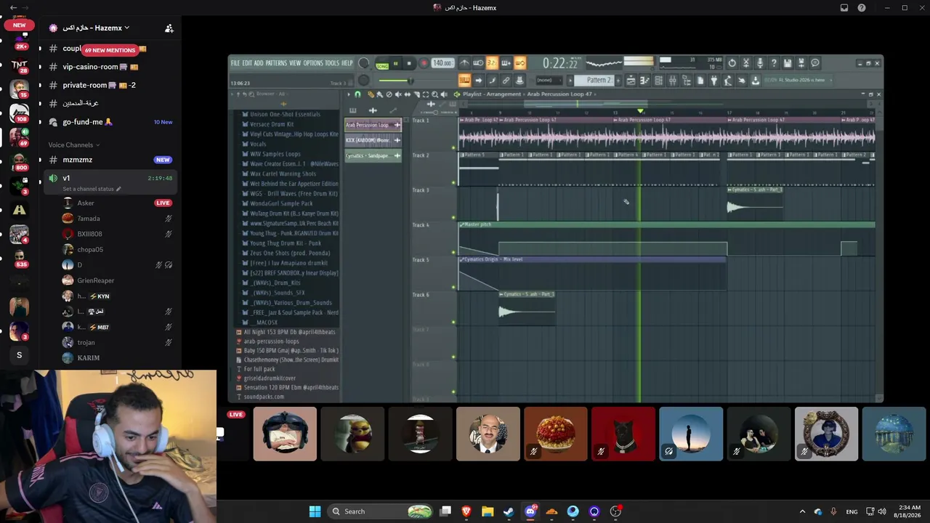Pause playback in FL Studio transport
Viewport: 930px width, 523px height.
396,63
